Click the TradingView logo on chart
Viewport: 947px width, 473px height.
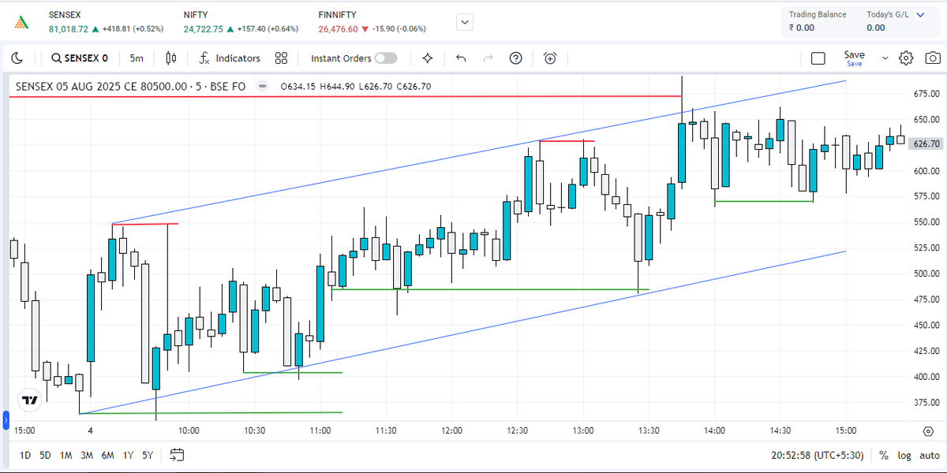click(x=30, y=400)
